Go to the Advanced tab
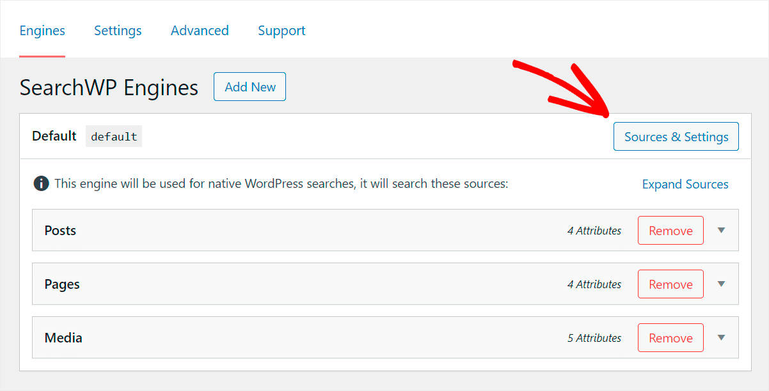 click(x=200, y=31)
